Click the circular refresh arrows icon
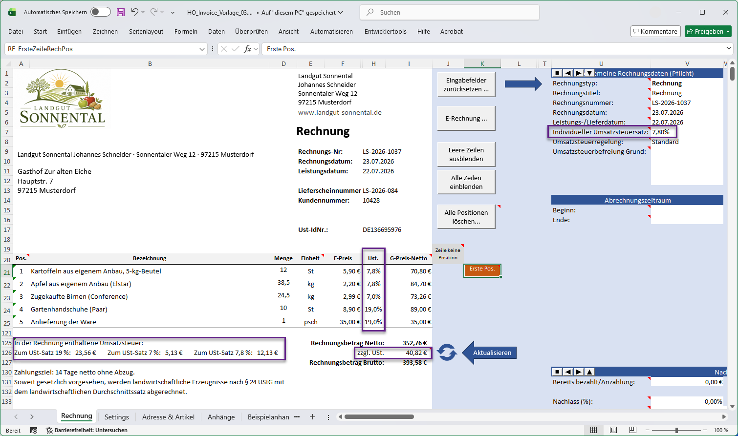 pos(447,353)
